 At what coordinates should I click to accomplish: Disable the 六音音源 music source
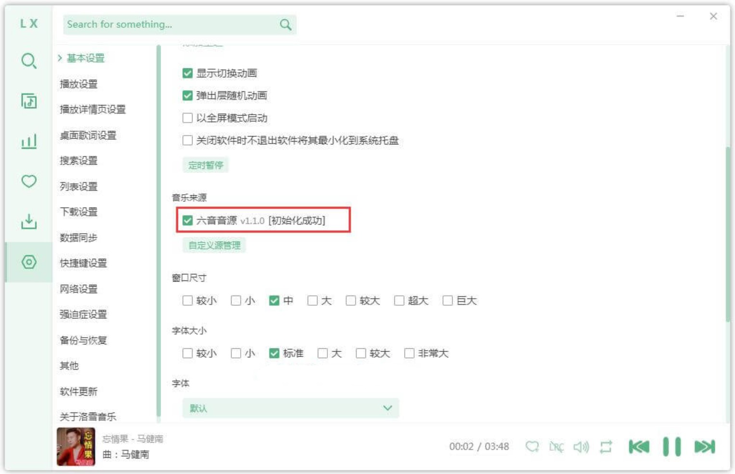187,221
